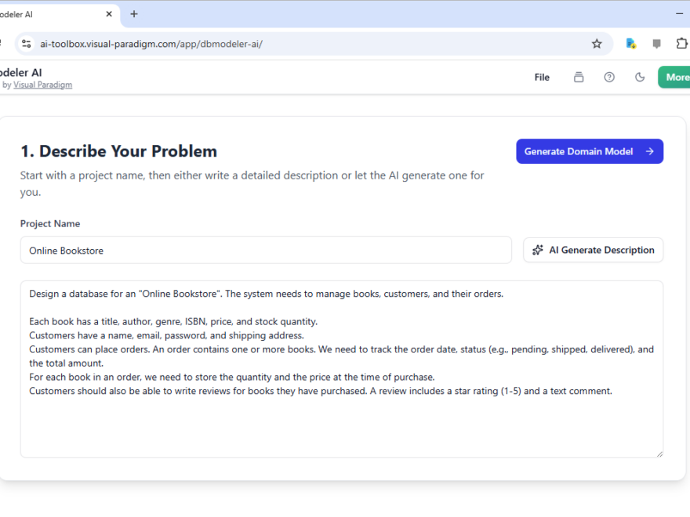This screenshot has height=517, width=690.
Task: Open a new browser tab
Action: (x=133, y=13)
